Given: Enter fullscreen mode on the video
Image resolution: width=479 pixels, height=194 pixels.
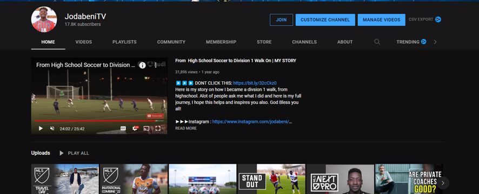Looking at the screenshot, I should (158, 128).
